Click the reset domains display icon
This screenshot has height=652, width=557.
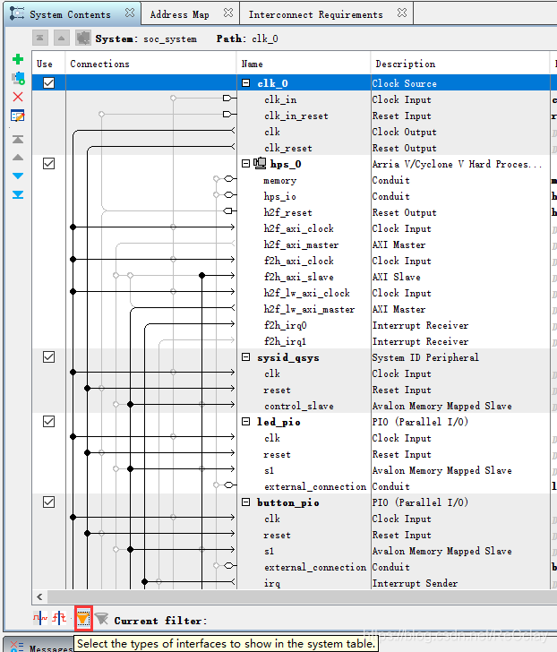[x=59, y=618]
